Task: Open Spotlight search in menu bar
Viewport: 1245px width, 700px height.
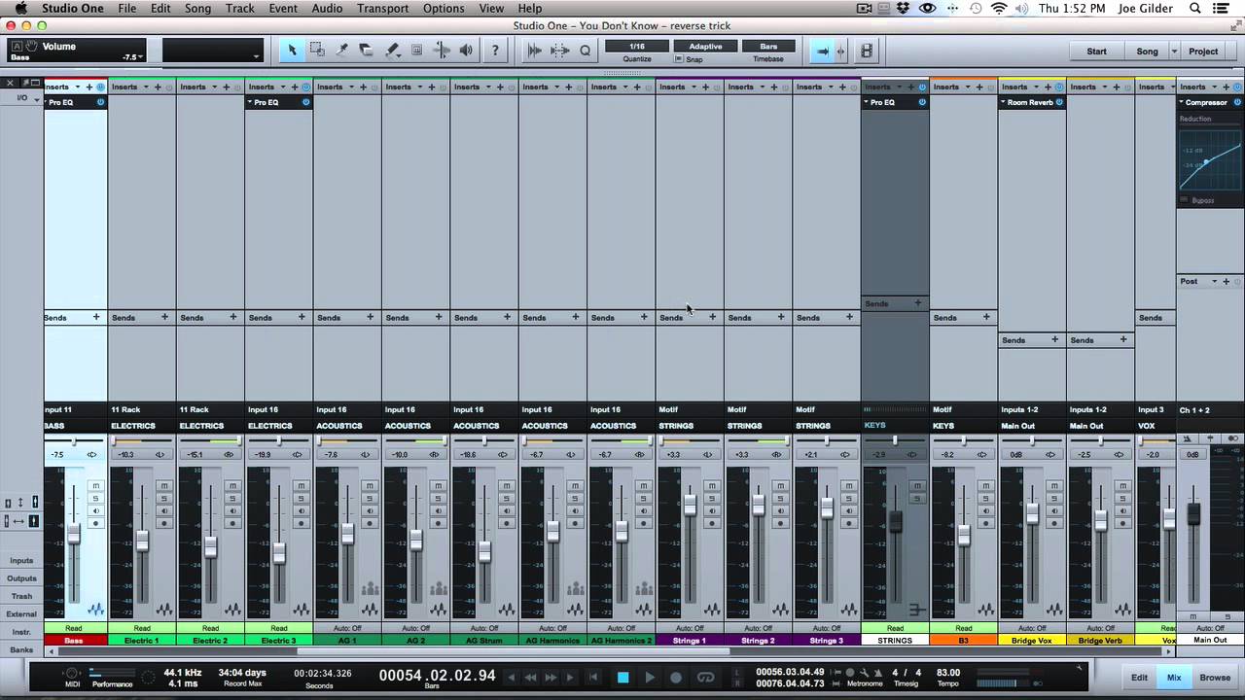Action: pos(1194,9)
